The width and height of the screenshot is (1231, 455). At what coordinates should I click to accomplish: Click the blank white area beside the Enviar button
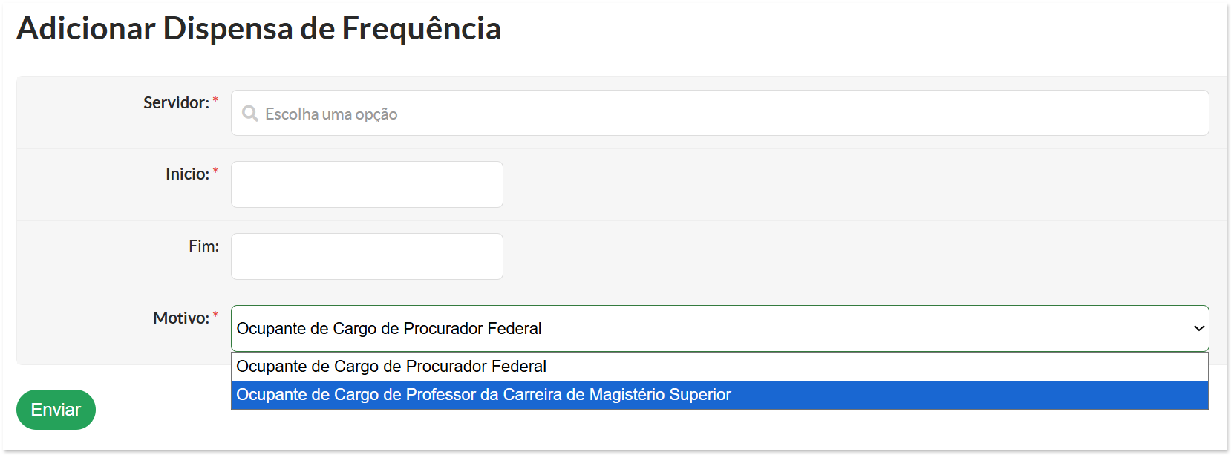click(163, 410)
